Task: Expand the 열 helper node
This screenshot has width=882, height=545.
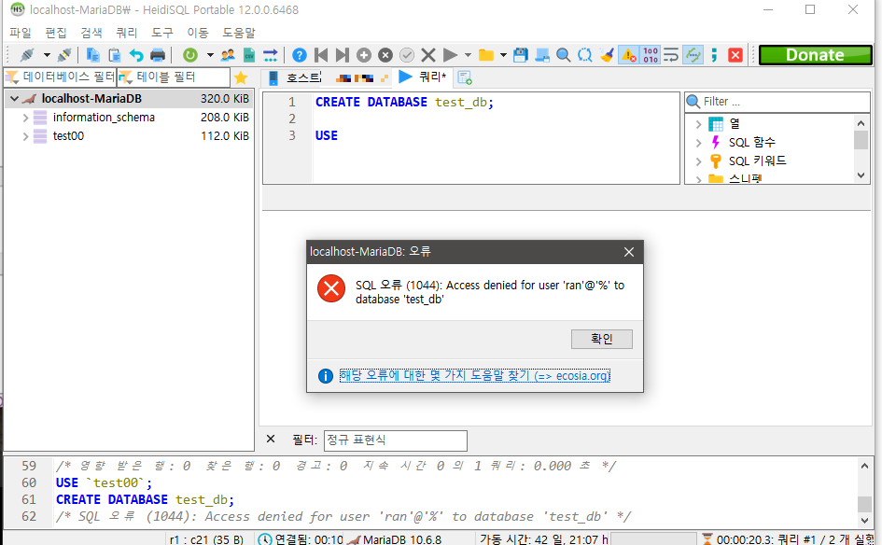Action: pyautogui.click(x=699, y=124)
